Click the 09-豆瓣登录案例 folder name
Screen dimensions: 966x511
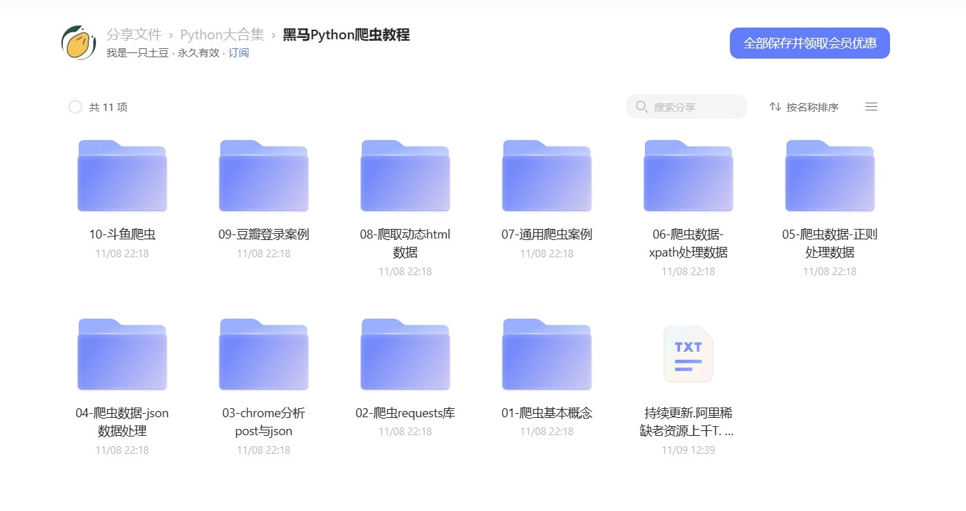[264, 234]
